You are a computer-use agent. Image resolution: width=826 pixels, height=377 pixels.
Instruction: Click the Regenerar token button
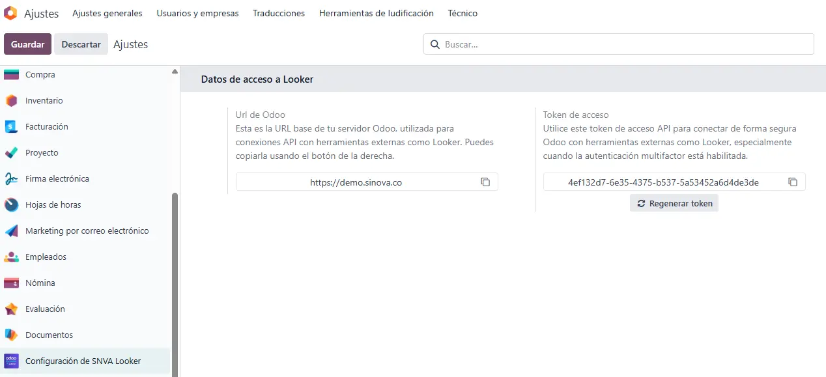point(674,203)
